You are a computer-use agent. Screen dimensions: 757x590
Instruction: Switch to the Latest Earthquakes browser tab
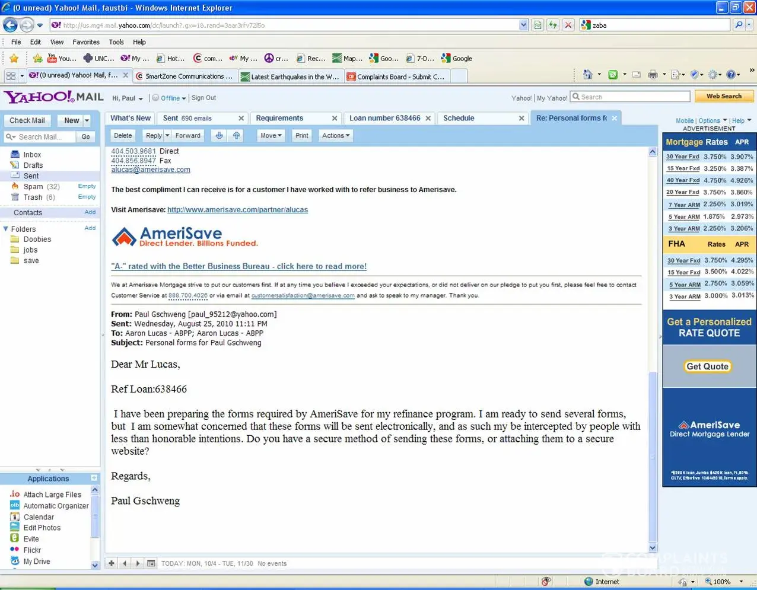291,76
